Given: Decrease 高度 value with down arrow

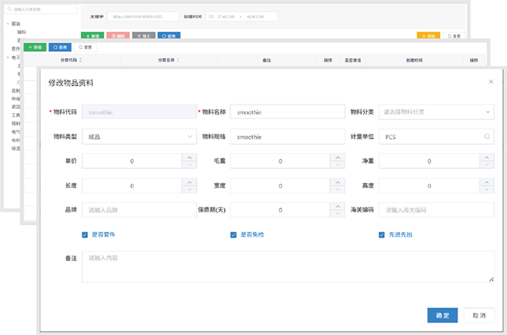Looking at the screenshot, I should [x=487, y=190].
